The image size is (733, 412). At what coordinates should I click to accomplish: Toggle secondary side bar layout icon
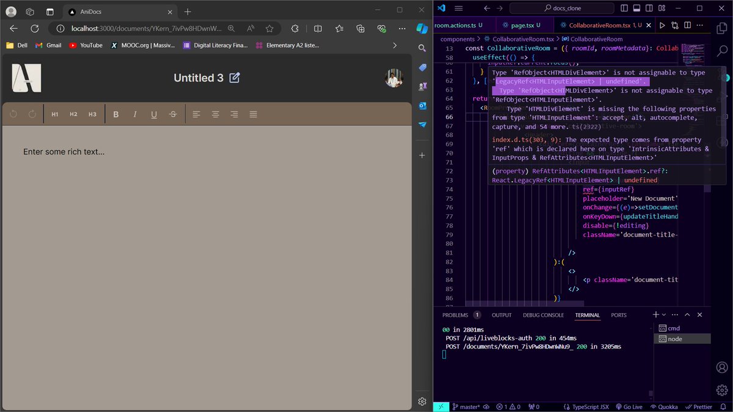(x=649, y=8)
